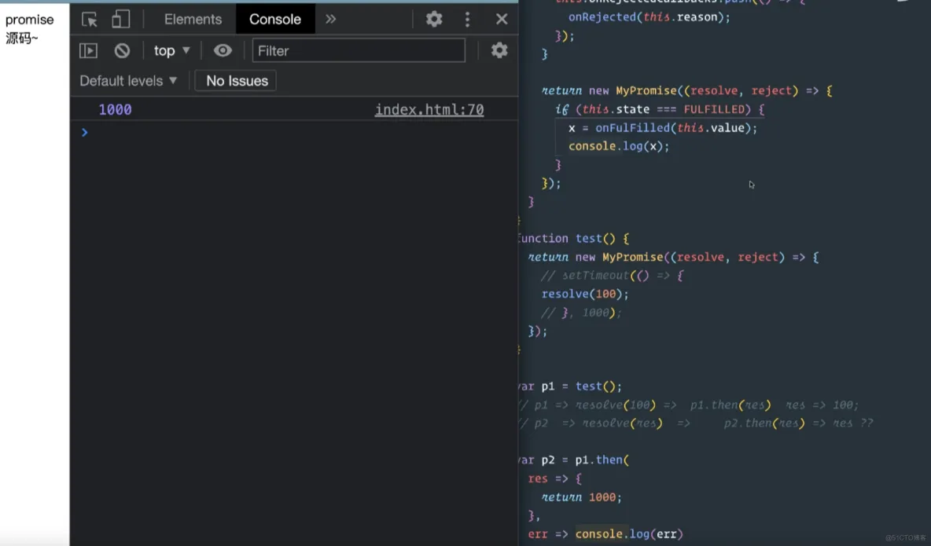Image resolution: width=931 pixels, height=546 pixels.
Task: Click the console.log(x); code line
Action: (619, 146)
